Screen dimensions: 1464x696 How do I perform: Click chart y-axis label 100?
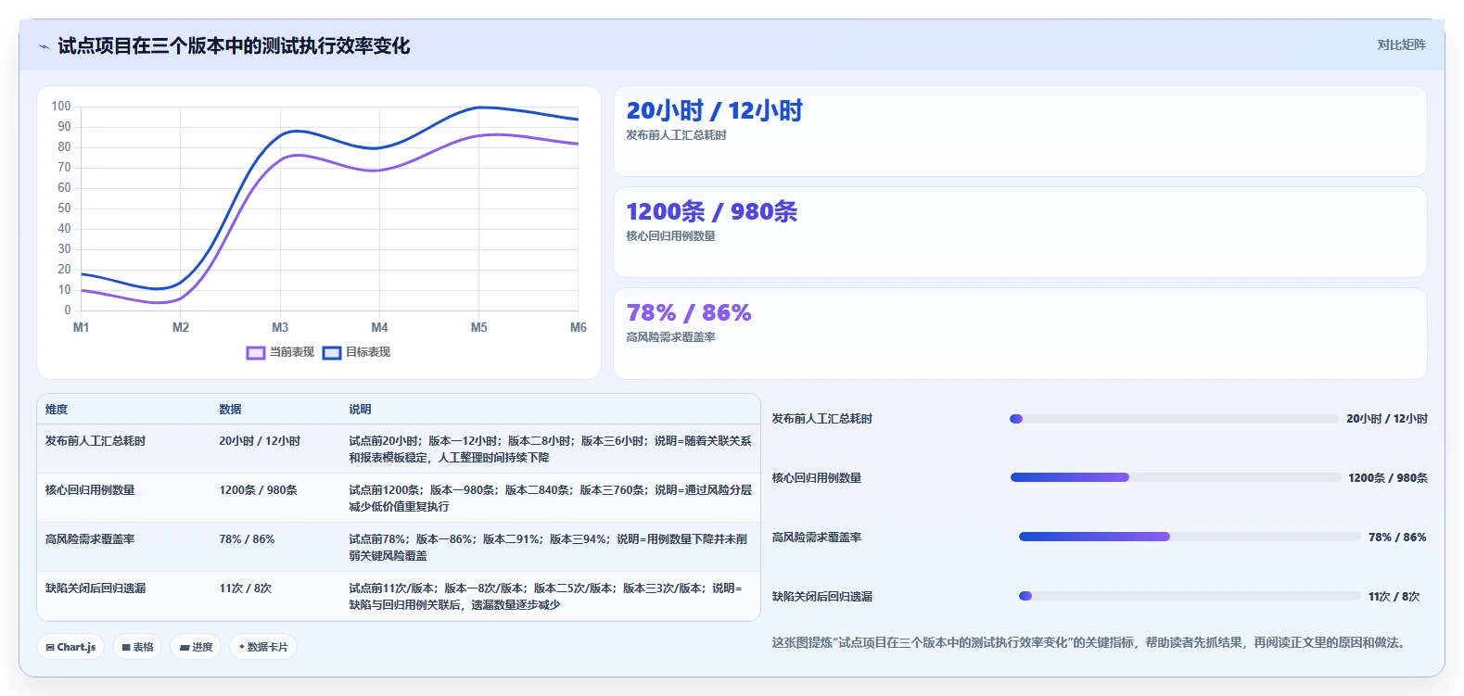61,107
